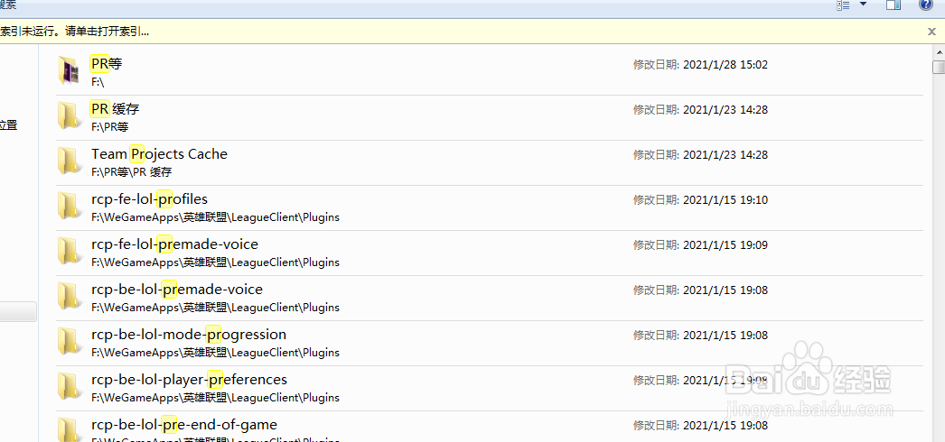
Task: Select the rcp-be-lol-player-preferences name
Action: (x=189, y=380)
